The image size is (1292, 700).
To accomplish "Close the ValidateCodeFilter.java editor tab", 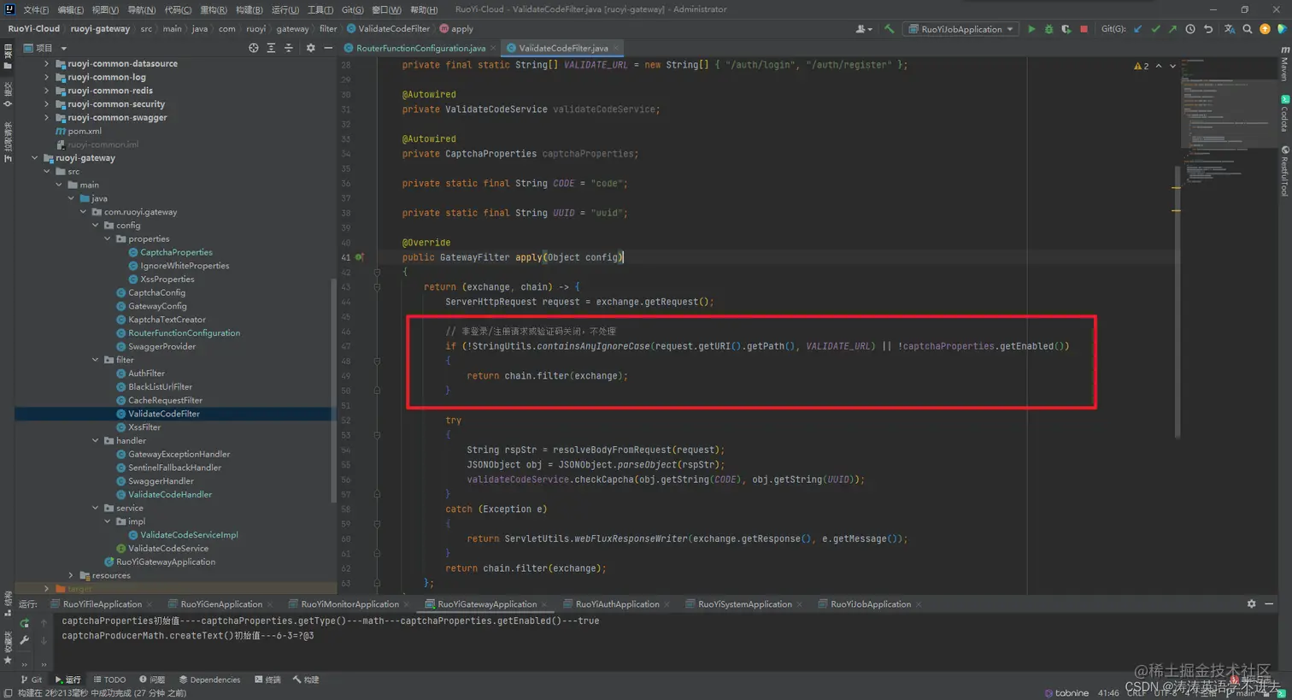I will pyautogui.click(x=616, y=48).
